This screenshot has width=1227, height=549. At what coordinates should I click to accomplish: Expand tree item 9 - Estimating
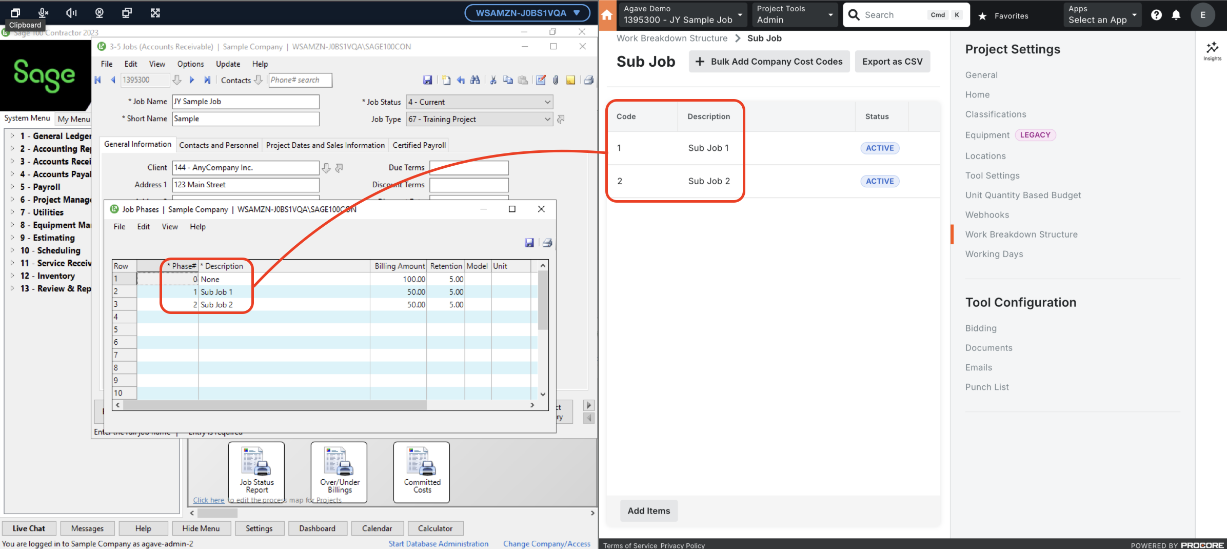[x=49, y=238]
